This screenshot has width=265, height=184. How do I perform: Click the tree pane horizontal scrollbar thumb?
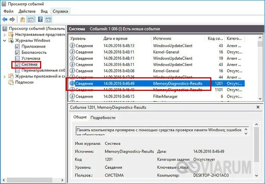click(29, 180)
